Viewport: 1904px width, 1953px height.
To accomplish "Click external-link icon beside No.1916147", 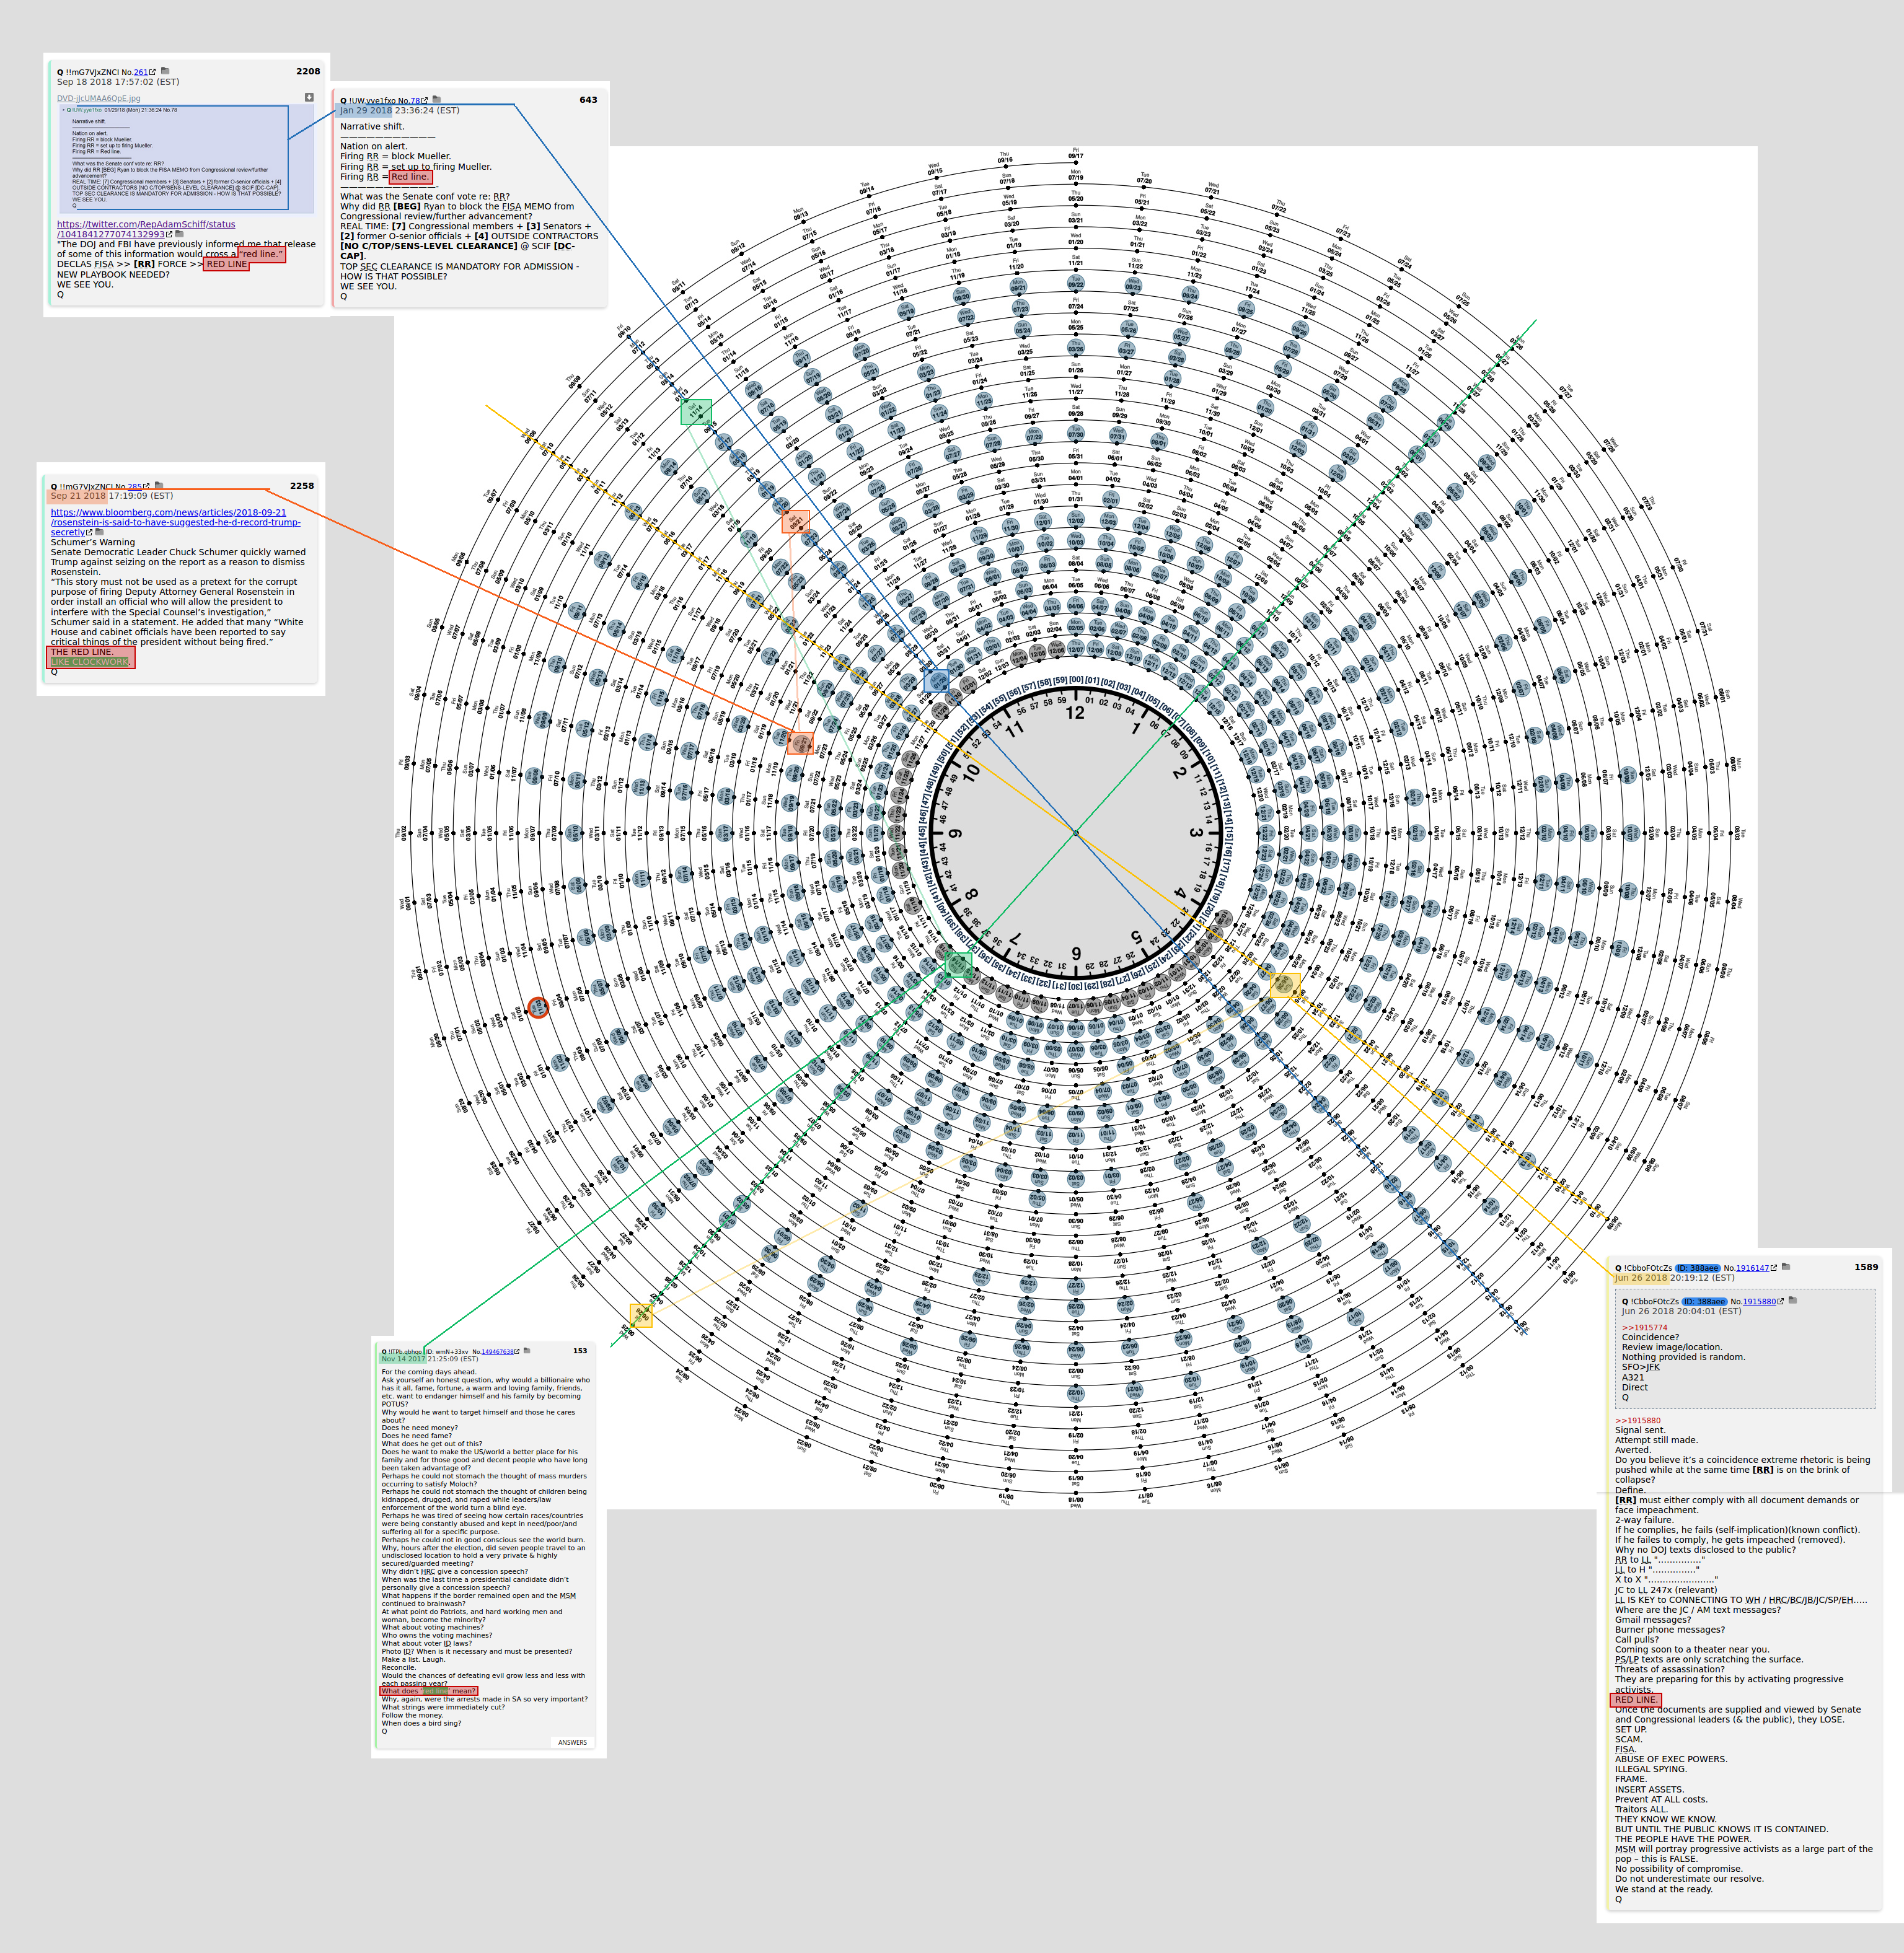I will tap(1774, 1268).
